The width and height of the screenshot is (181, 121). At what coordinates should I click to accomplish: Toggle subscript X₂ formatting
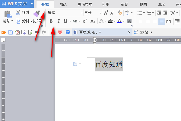point(93,21)
